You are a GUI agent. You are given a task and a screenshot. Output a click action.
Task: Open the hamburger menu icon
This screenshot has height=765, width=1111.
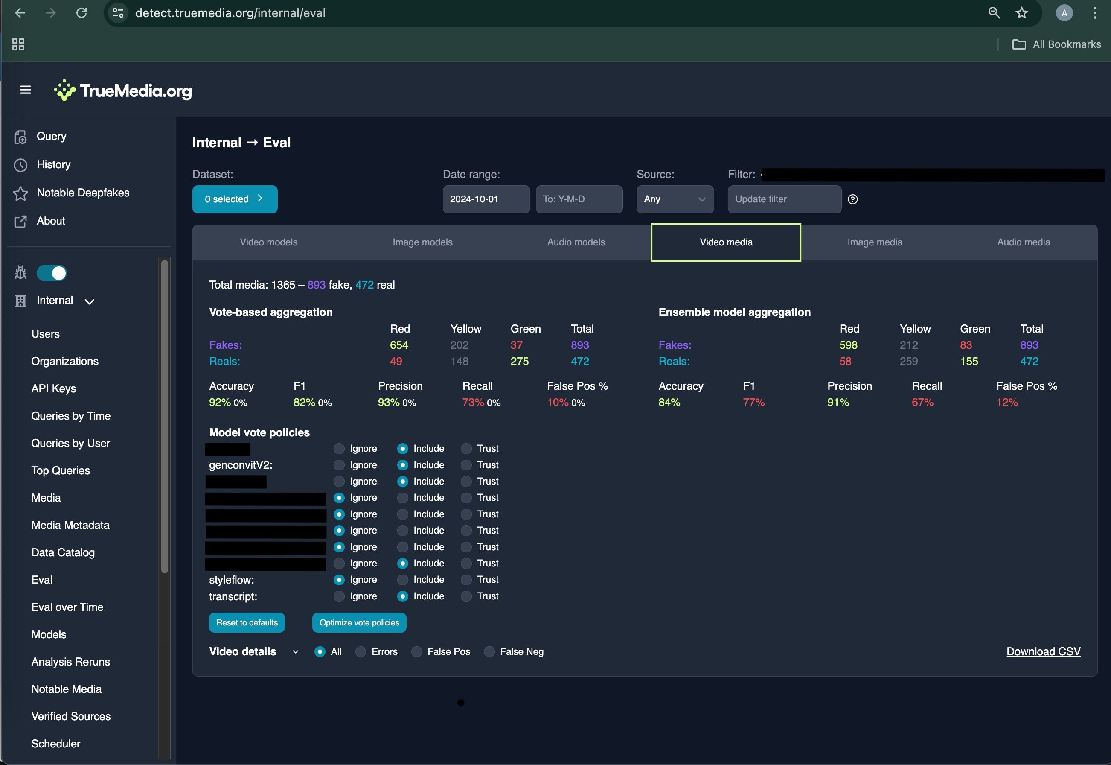26,90
